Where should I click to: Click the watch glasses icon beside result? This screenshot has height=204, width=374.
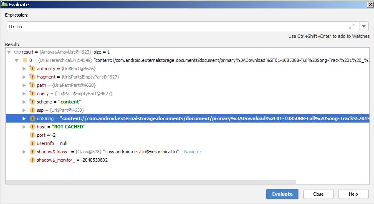18,52
